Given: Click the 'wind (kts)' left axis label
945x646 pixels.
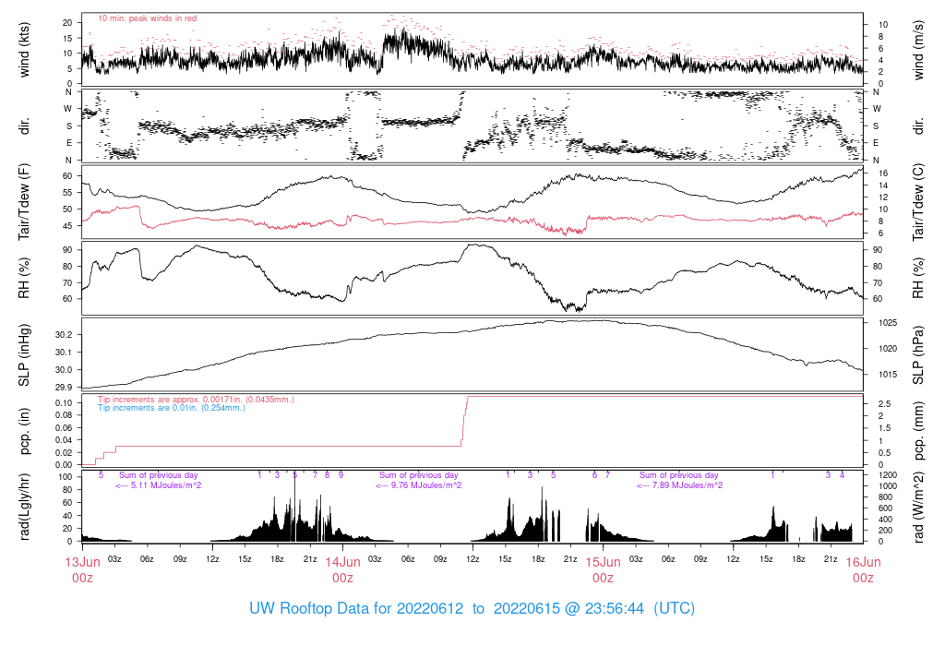Looking at the screenshot, I should point(25,50).
